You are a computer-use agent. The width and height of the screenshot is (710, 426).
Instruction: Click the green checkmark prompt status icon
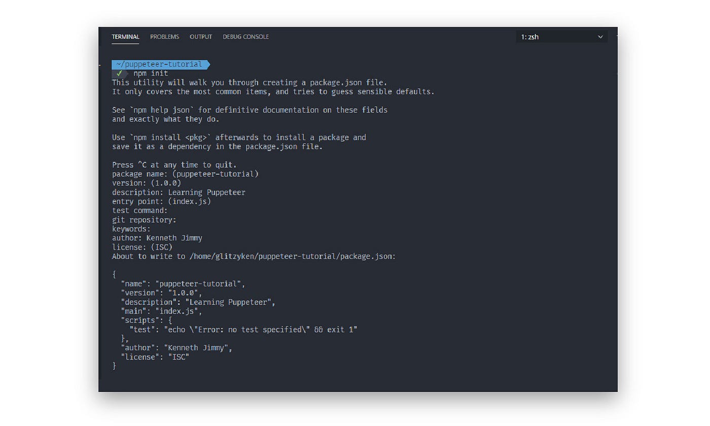click(119, 74)
